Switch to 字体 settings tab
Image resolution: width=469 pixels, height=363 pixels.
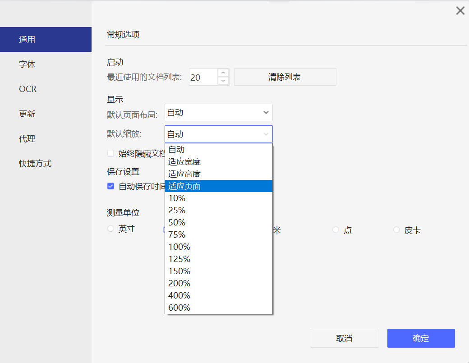point(27,64)
